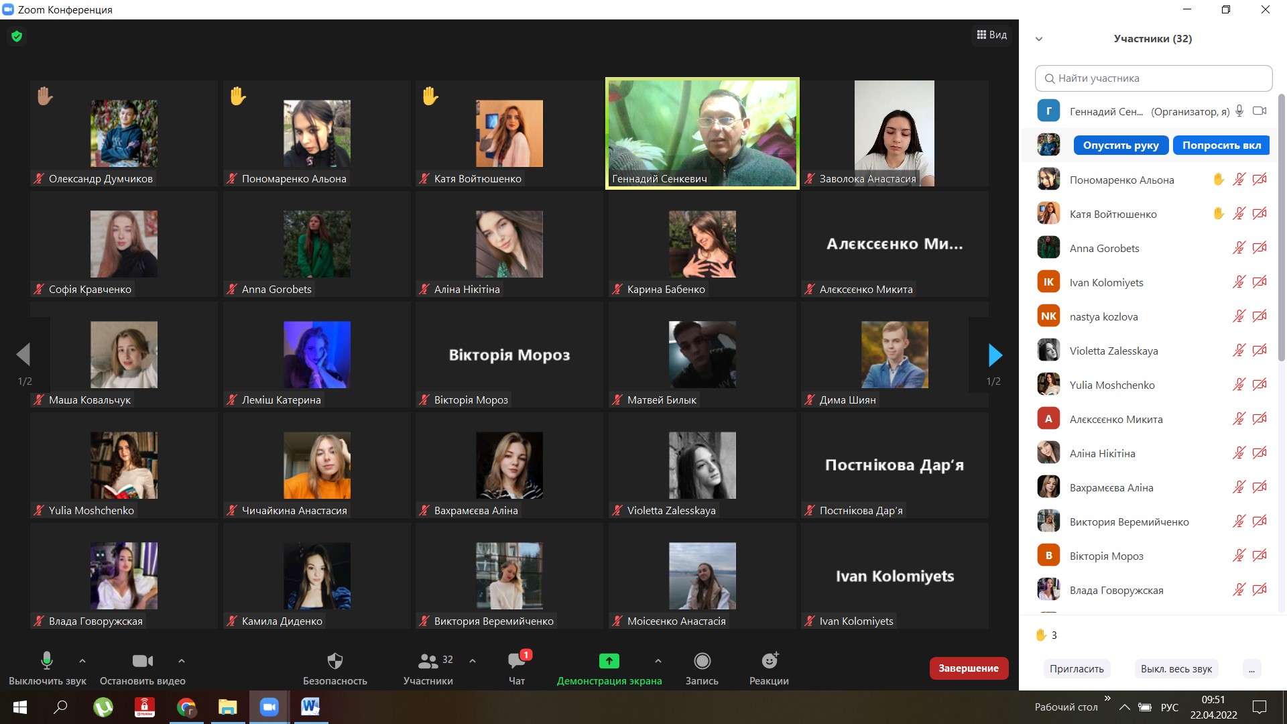
Task: Open the Чат chat window
Action: [x=517, y=668]
